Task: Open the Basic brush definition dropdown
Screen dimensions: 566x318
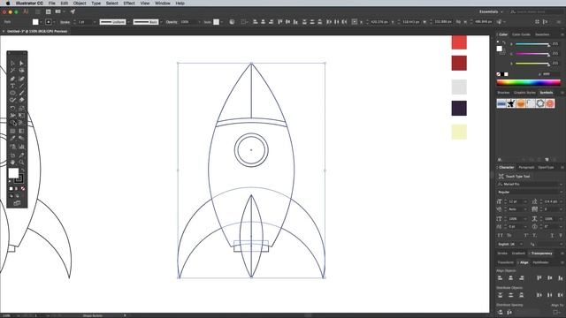Action: (x=161, y=22)
